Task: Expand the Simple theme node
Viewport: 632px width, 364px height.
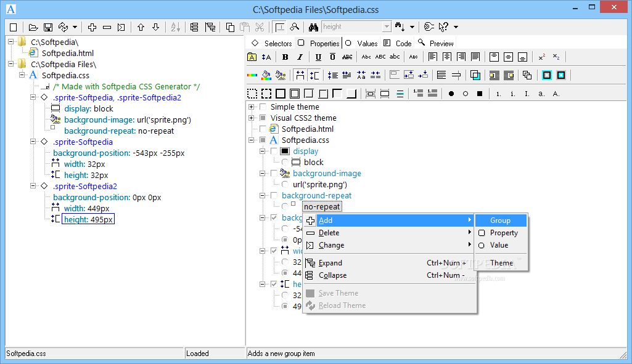Action: (x=252, y=107)
